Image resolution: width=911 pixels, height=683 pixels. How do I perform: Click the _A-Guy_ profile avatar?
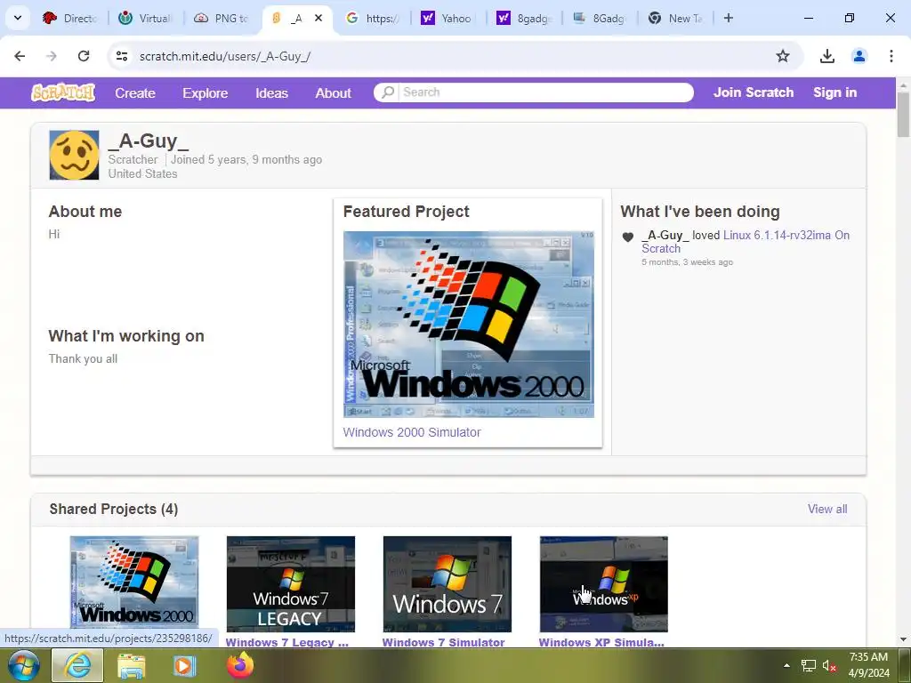tap(75, 155)
